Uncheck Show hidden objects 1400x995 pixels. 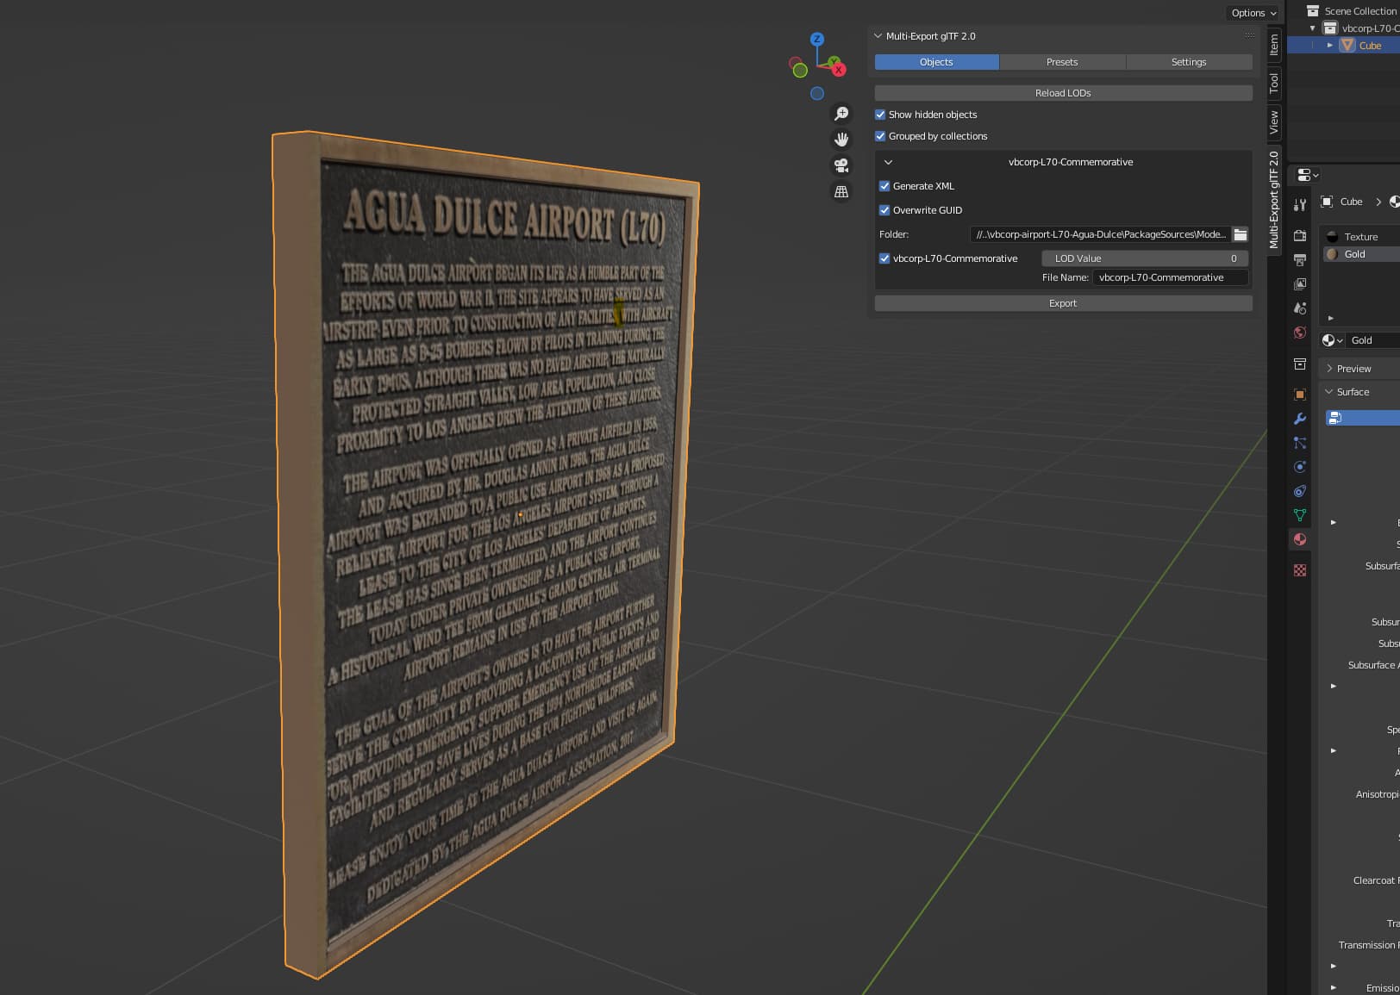pos(880,115)
